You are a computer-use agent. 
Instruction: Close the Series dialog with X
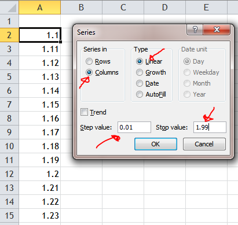(x=217, y=29)
